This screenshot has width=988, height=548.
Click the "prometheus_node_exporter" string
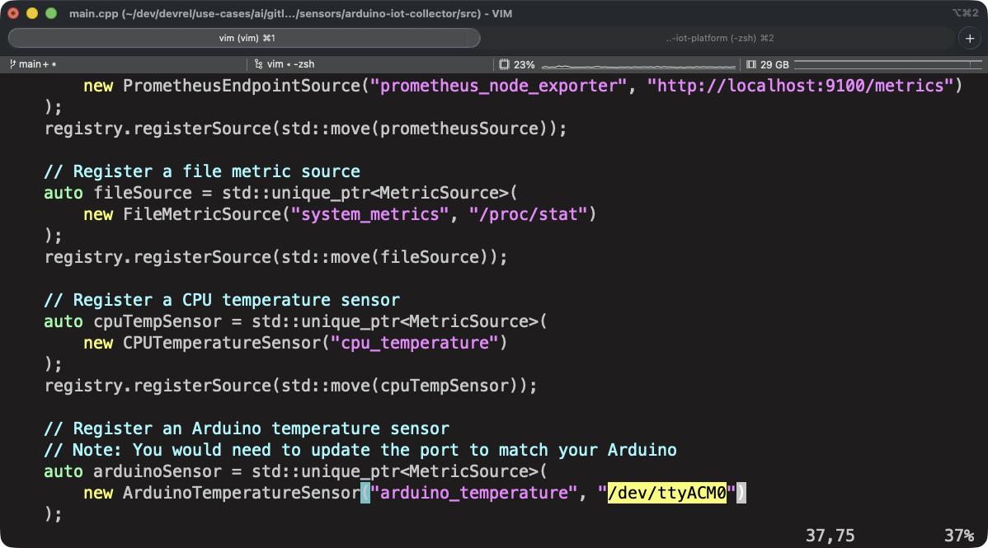click(x=498, y=86)
